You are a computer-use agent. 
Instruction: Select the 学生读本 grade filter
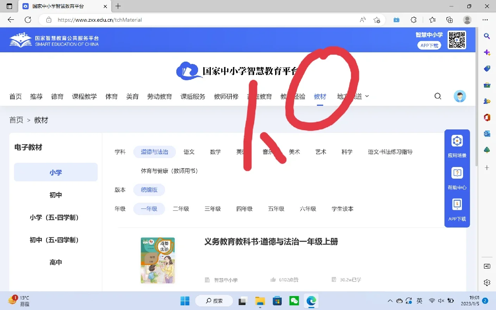[343, 209]
